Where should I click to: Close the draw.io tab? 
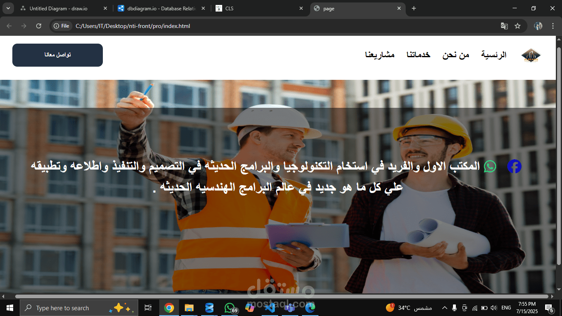click(x=105, y=9)
